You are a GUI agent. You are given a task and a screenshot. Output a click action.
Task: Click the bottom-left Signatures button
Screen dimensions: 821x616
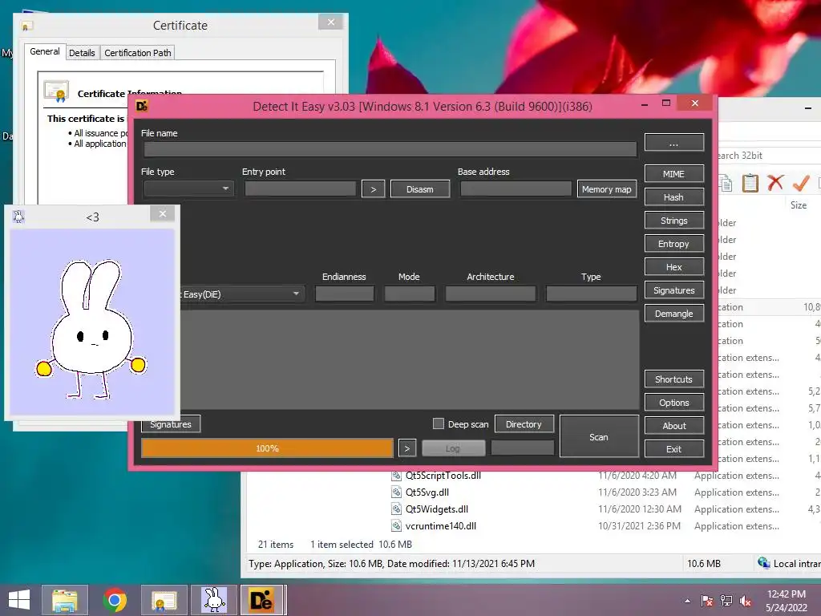coord(171,424)
